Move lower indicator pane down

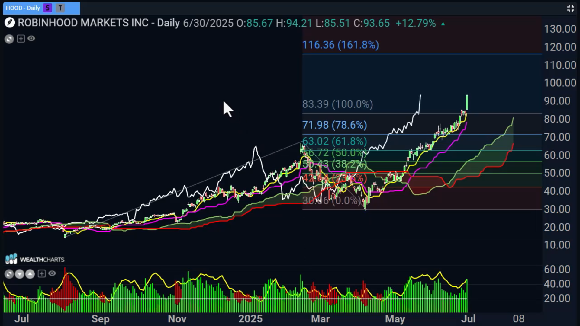(20, 274)
